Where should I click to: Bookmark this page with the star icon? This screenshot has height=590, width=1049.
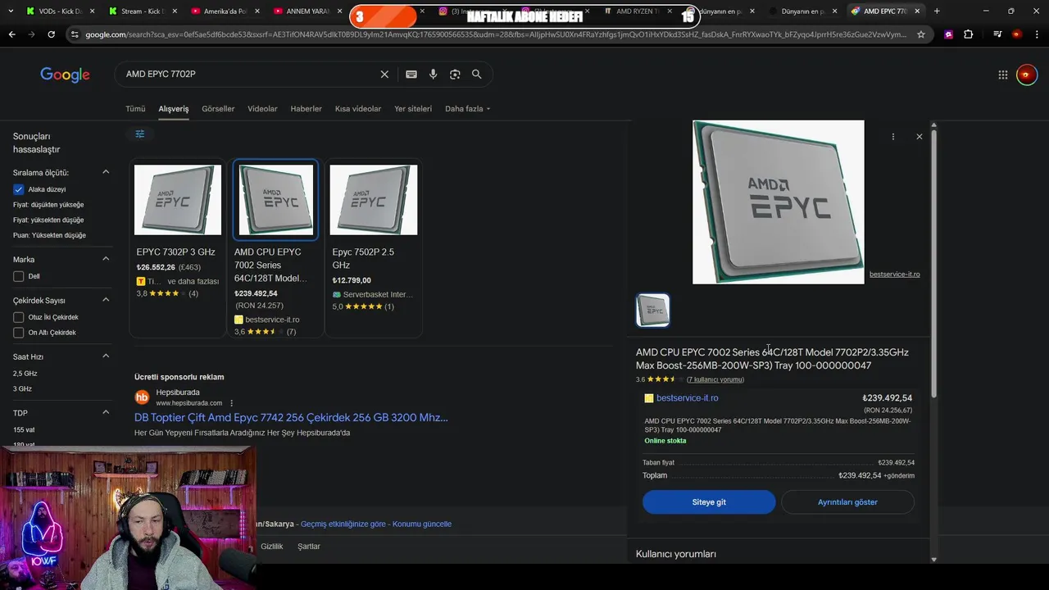[x=921, y=34]
